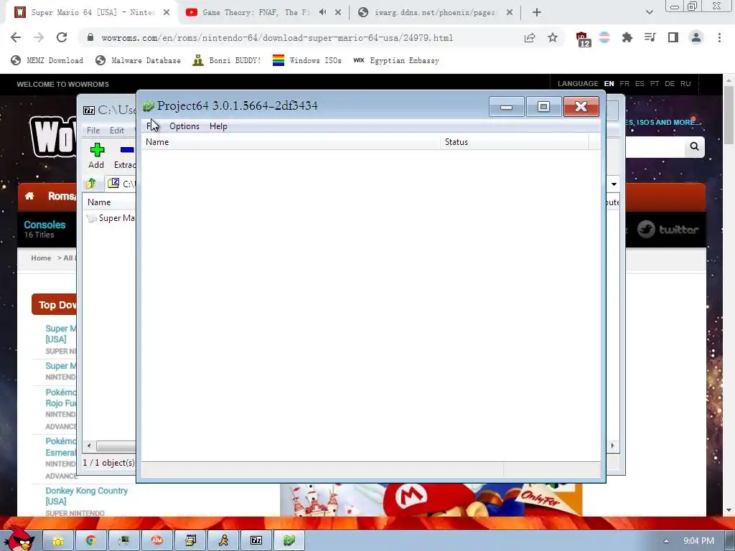
Task: Open the running man app in taskbar
Action: [224, 541]
